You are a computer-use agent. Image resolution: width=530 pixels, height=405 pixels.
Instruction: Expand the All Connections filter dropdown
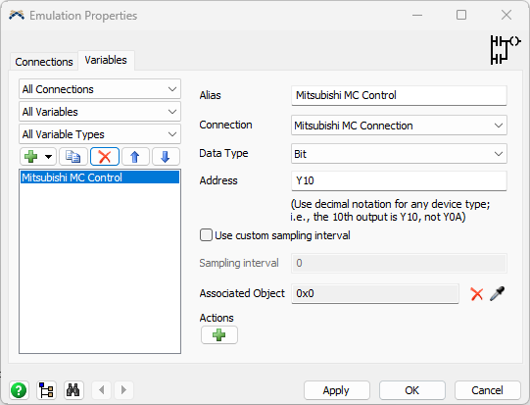pyautogui.click(x=100, y=89)
